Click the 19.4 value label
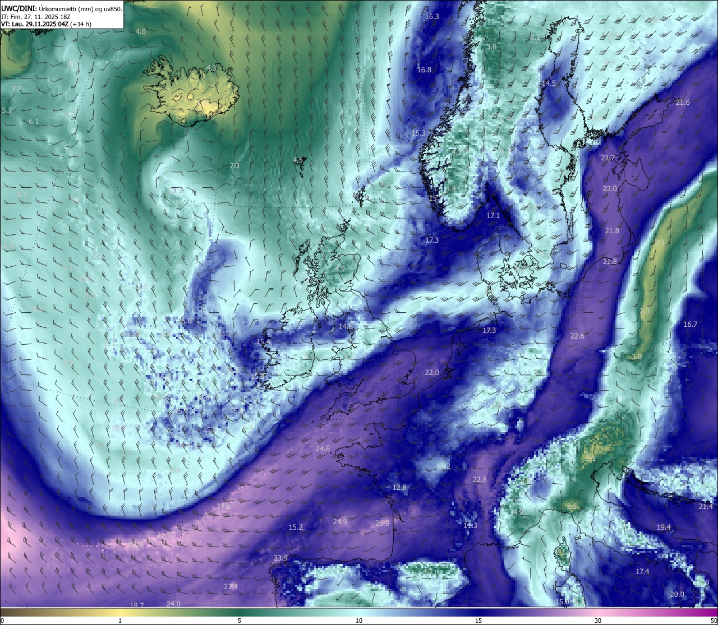718x625 pixels. pos(664,528)
